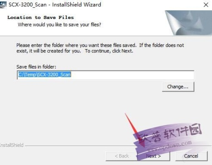Open the Change... folder browser
Screen dimensions: 212x165
coord(178,87)
